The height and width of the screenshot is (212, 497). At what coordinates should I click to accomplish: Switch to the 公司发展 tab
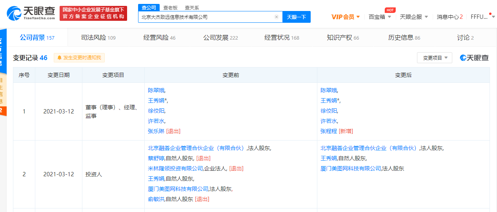(220, 38)
